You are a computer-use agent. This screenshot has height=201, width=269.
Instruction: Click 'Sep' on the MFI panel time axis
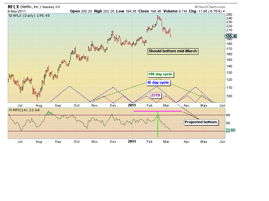coord(58,142)
